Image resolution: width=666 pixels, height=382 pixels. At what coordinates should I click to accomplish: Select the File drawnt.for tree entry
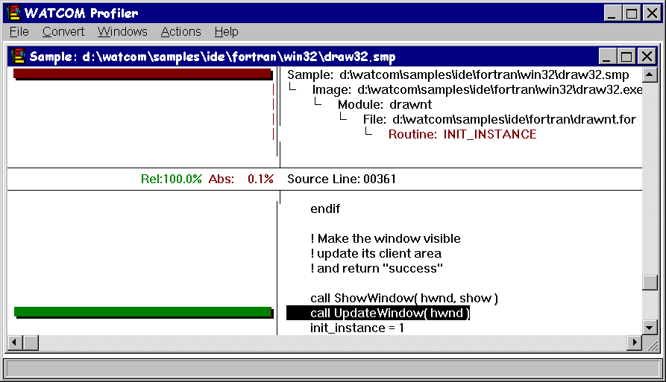(x=499, y=119)
